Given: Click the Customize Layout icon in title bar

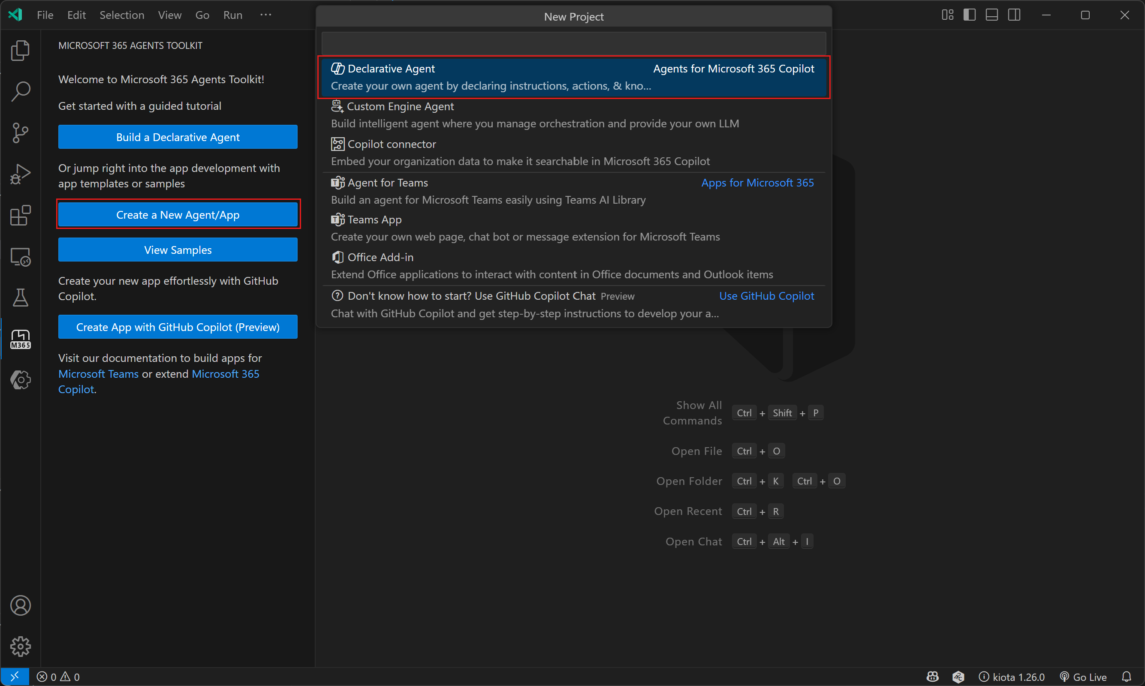Looking at the screenshot, I should (x=947, y=15).
